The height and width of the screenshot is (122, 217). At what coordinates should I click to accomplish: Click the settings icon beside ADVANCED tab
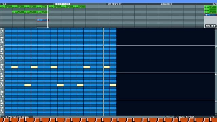(x=215, y=4)
